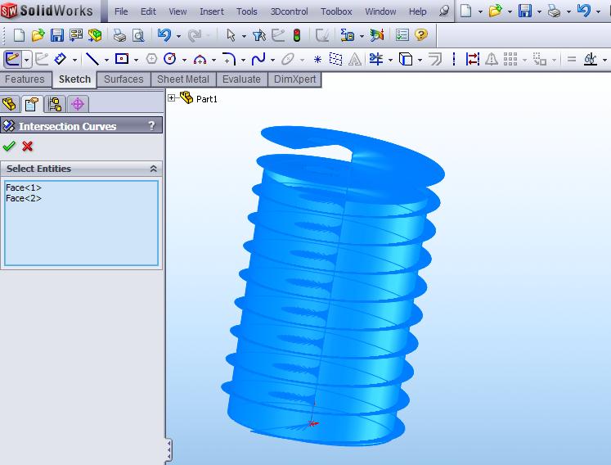Select Face<1> in Select Entities list
The height and width of the screenshot is (465, 611).
24,187
